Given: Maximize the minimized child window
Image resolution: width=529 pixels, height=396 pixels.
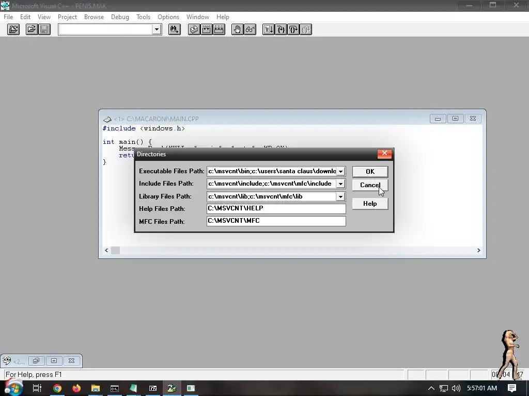Looking at the screenshot, I should [x=54, y=361].
